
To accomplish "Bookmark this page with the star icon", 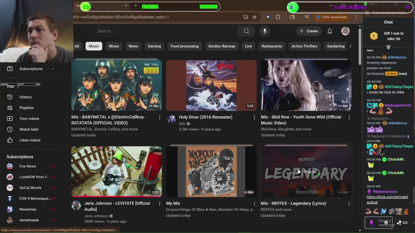I will 255,17.
